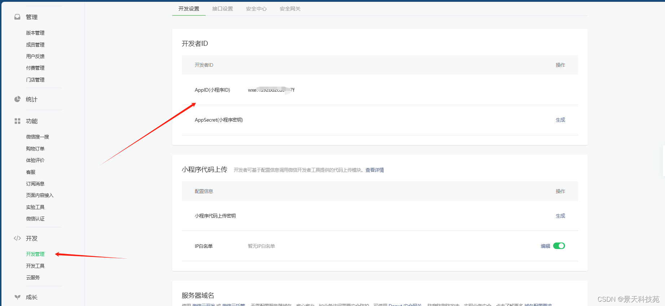The image size is (665, 306).
Task: Open the Donut 安全网关 link
Action: pyautogui.click(x=405, y=305)
